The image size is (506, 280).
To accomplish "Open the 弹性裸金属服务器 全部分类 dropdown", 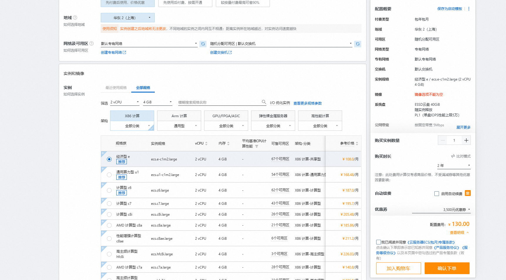I will pos(273,126).
